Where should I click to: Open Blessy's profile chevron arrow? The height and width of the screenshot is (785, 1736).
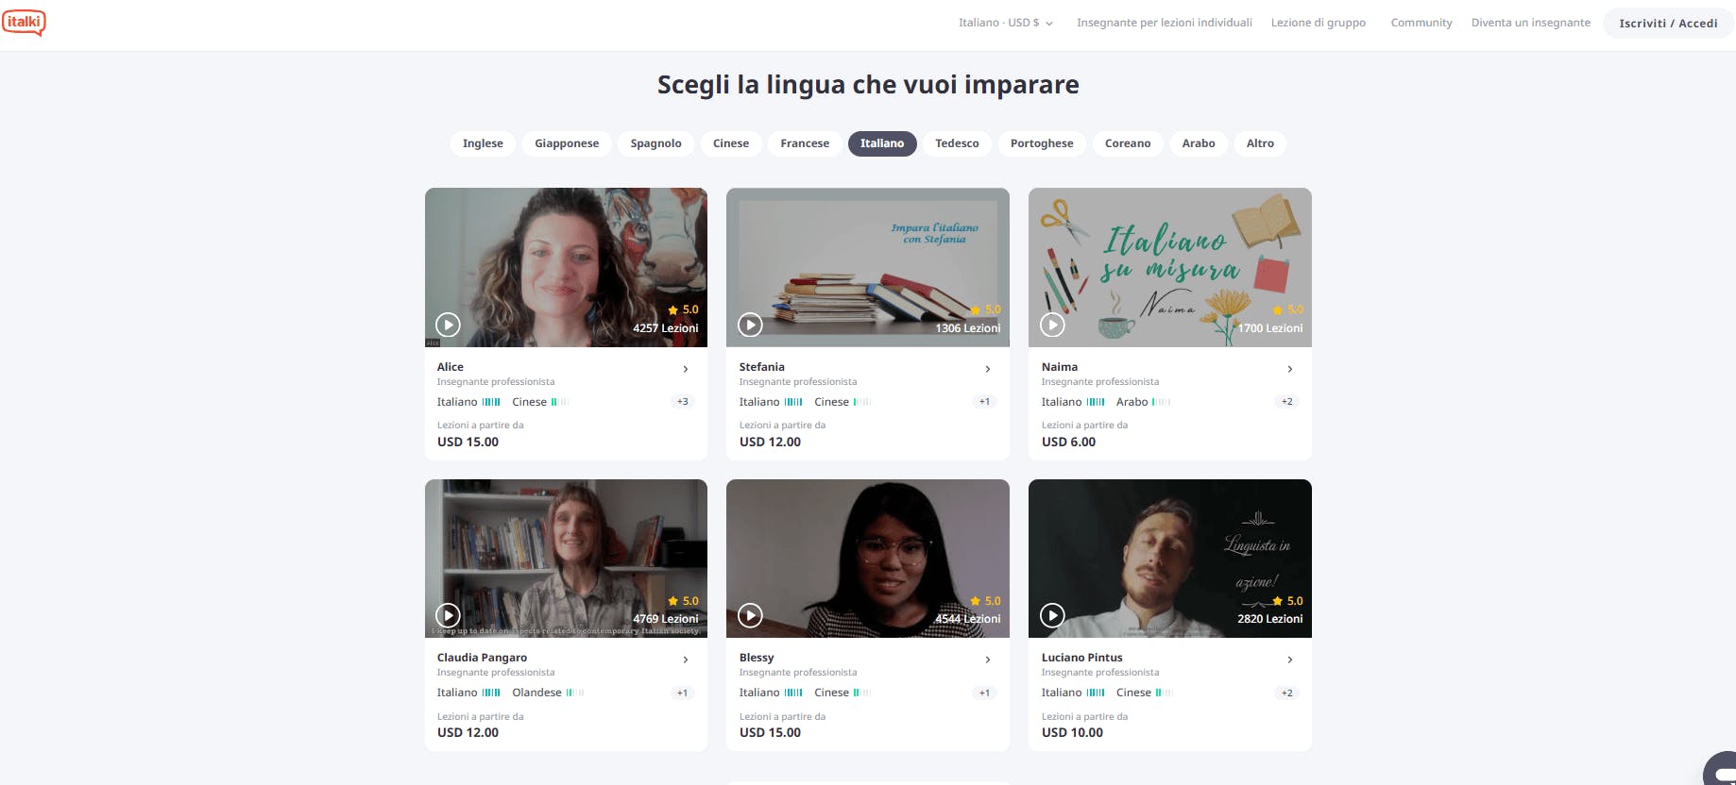(988, 660)
